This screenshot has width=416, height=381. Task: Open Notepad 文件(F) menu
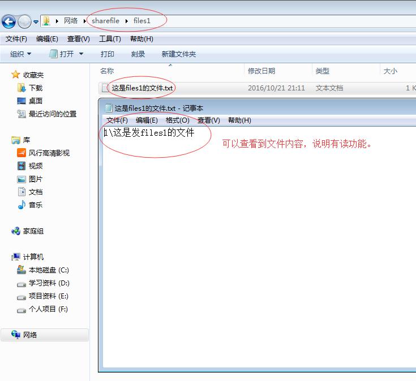(117, 120)
